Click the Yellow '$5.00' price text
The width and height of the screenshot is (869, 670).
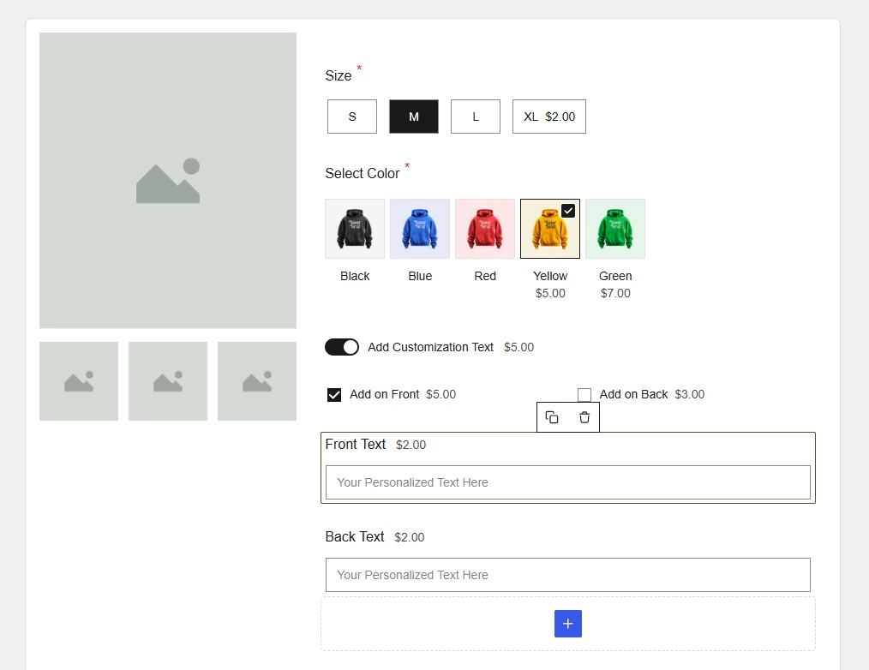[x=550, y=293]
